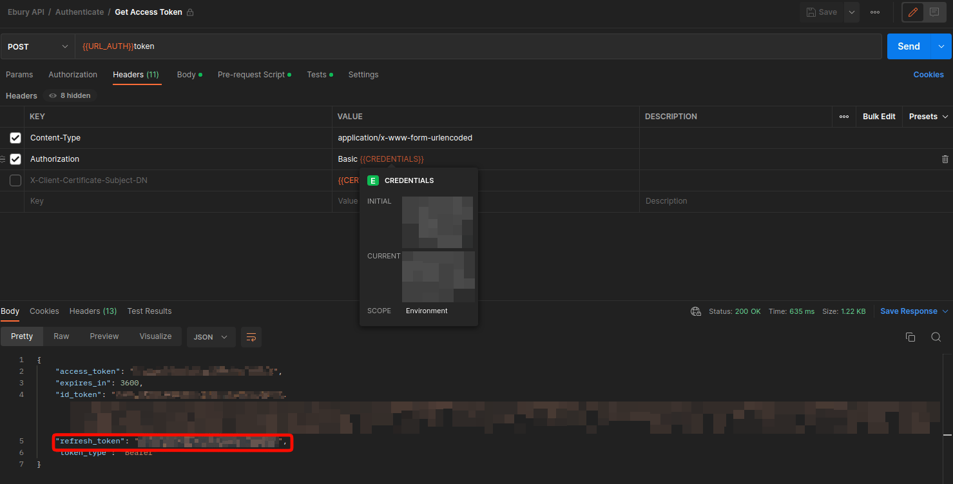
Task: Switch to the Preview view
Action: point(104,336)
